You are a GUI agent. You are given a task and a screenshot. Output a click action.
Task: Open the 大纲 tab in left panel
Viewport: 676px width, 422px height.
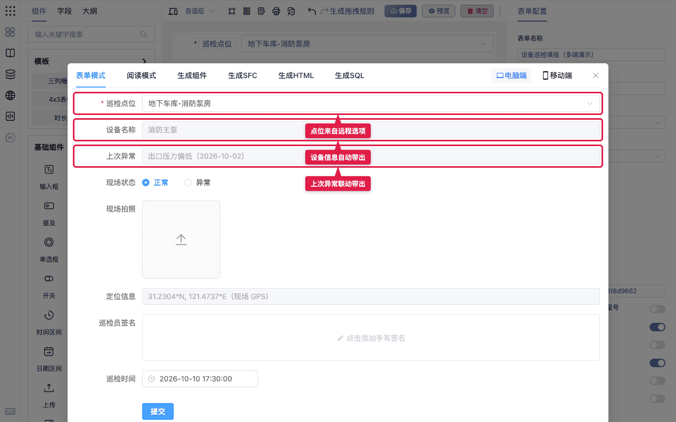coord(90,11)
